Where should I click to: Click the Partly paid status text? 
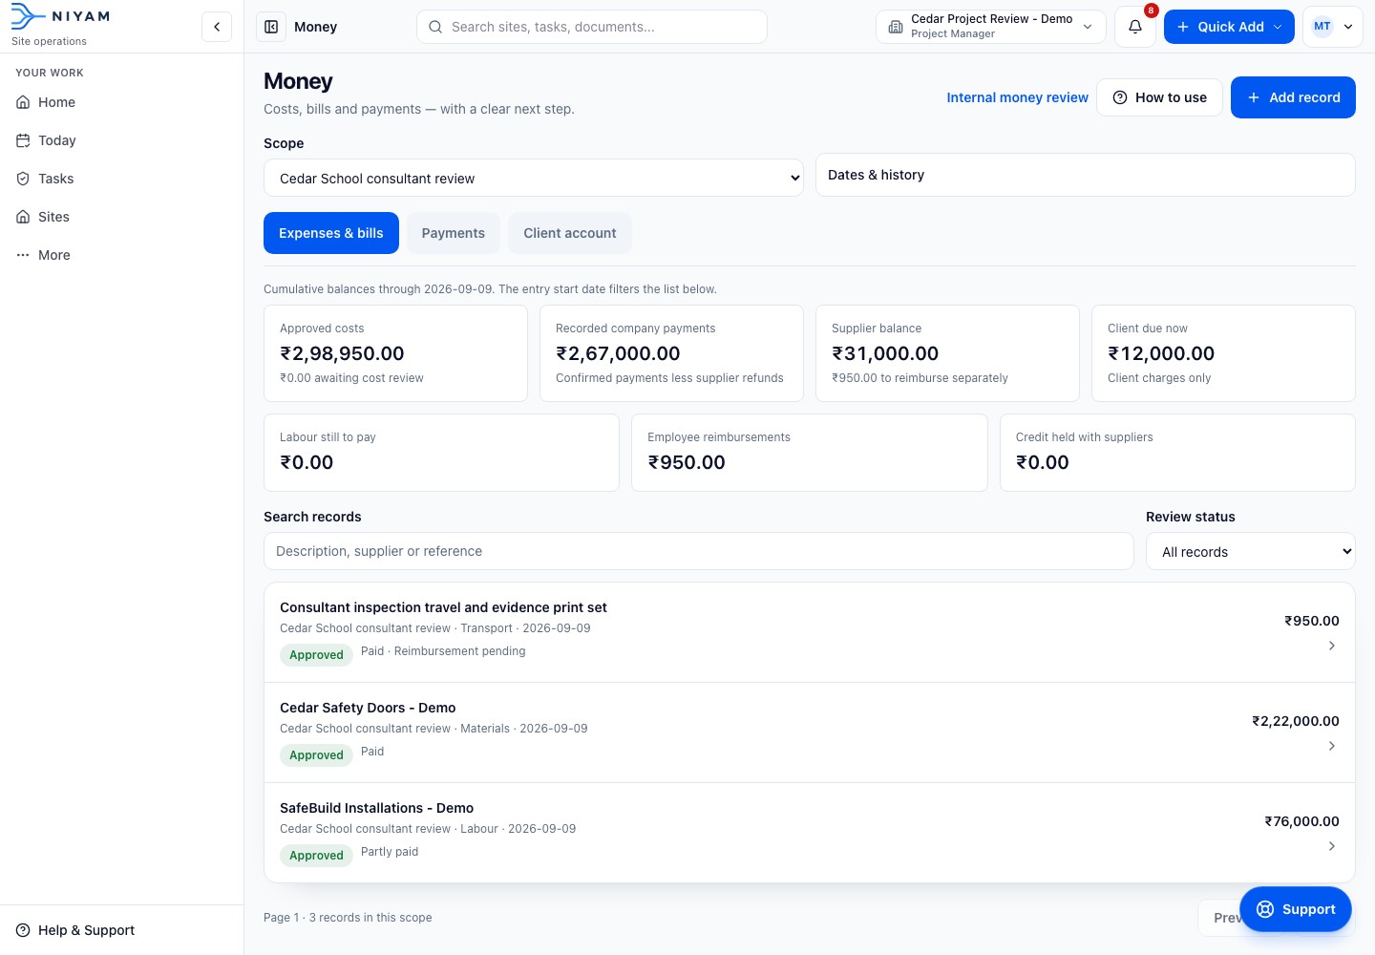click(390, 852)
